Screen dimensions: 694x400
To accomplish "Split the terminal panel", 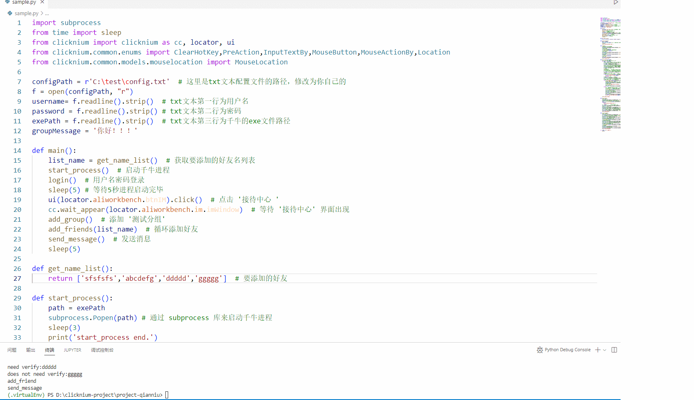I will [614, 350].
